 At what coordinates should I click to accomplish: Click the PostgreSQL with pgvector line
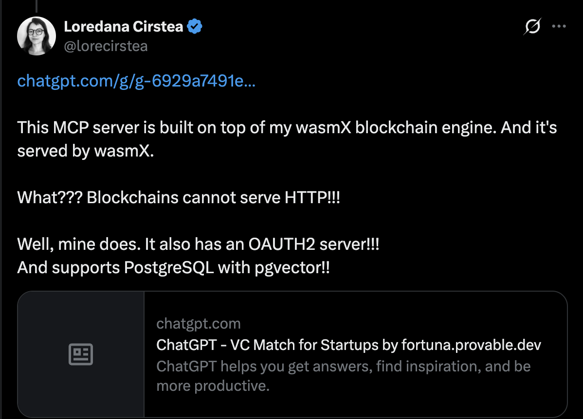pyautogui.click(x=173, y=267)
